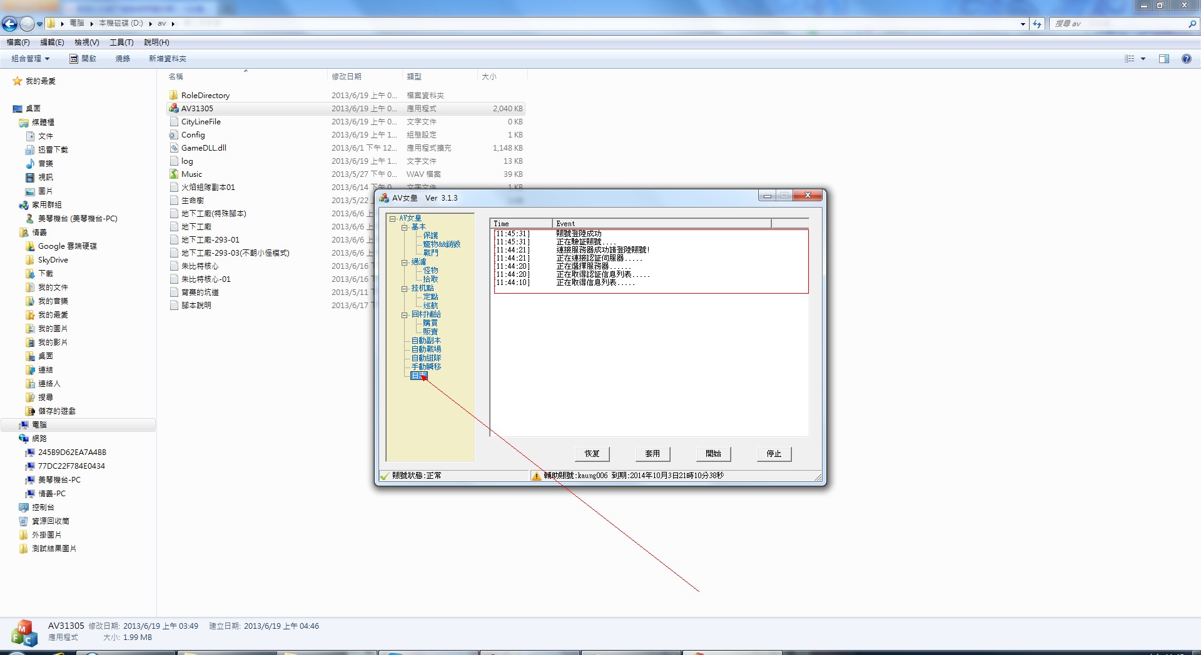
Task: Open 自動戰場 settings page
Action: click(x=426, y=349)
